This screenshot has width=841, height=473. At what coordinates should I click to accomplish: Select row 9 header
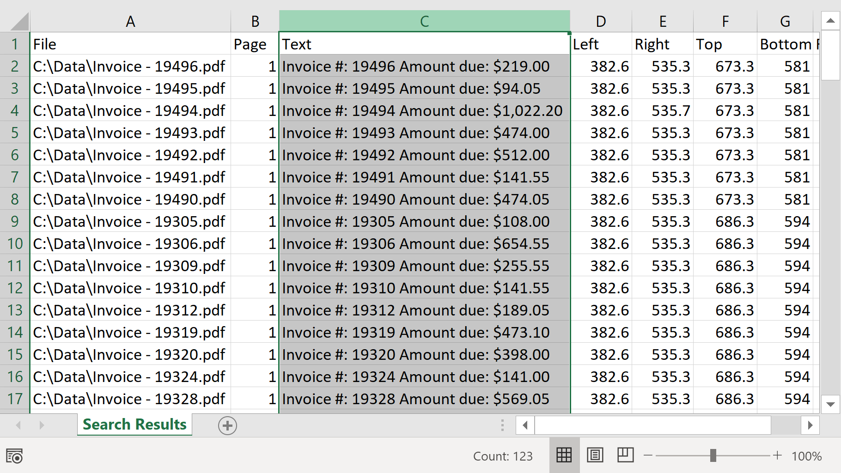click(x=15, y=221)
